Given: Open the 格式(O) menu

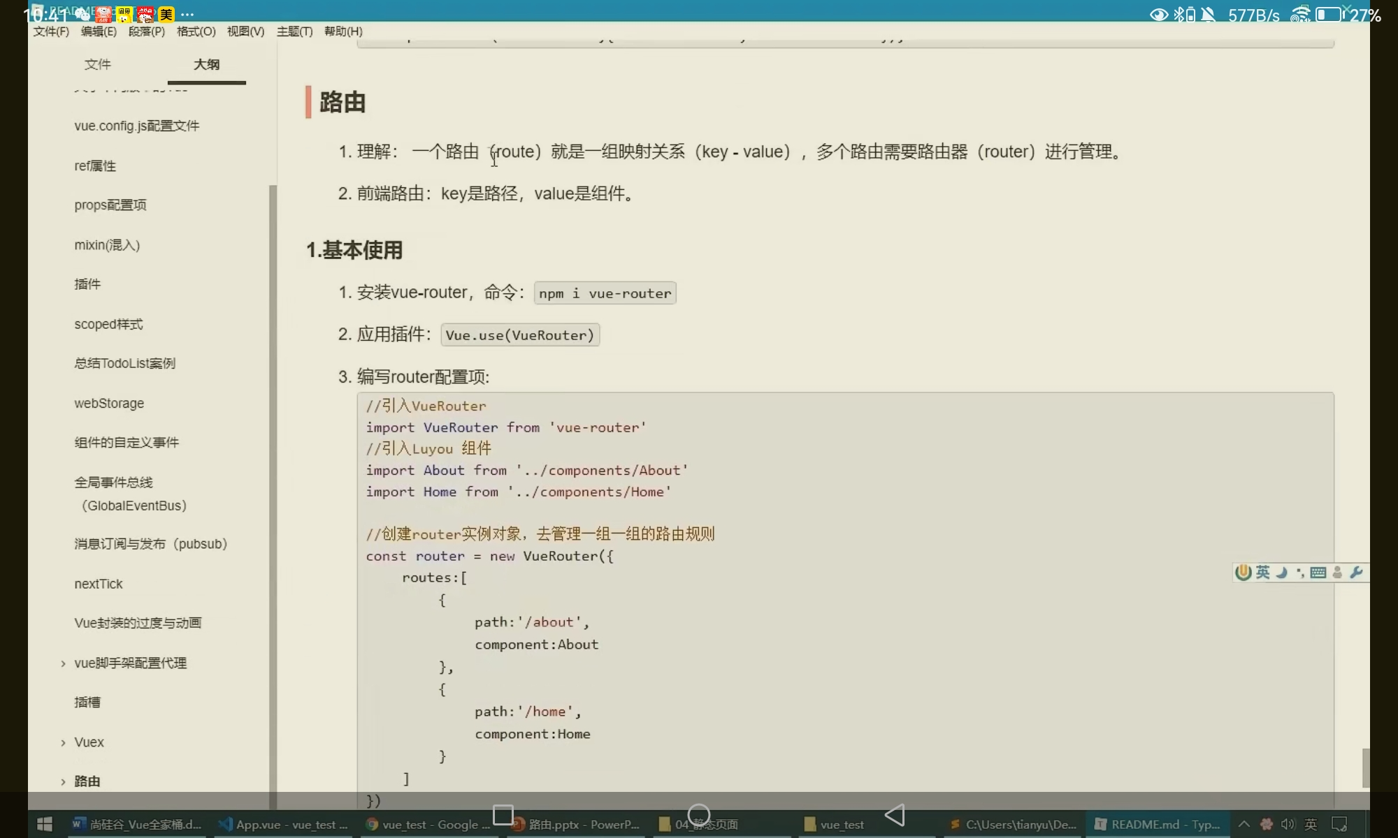Looking at the screenshot, I should pos(196,31).
